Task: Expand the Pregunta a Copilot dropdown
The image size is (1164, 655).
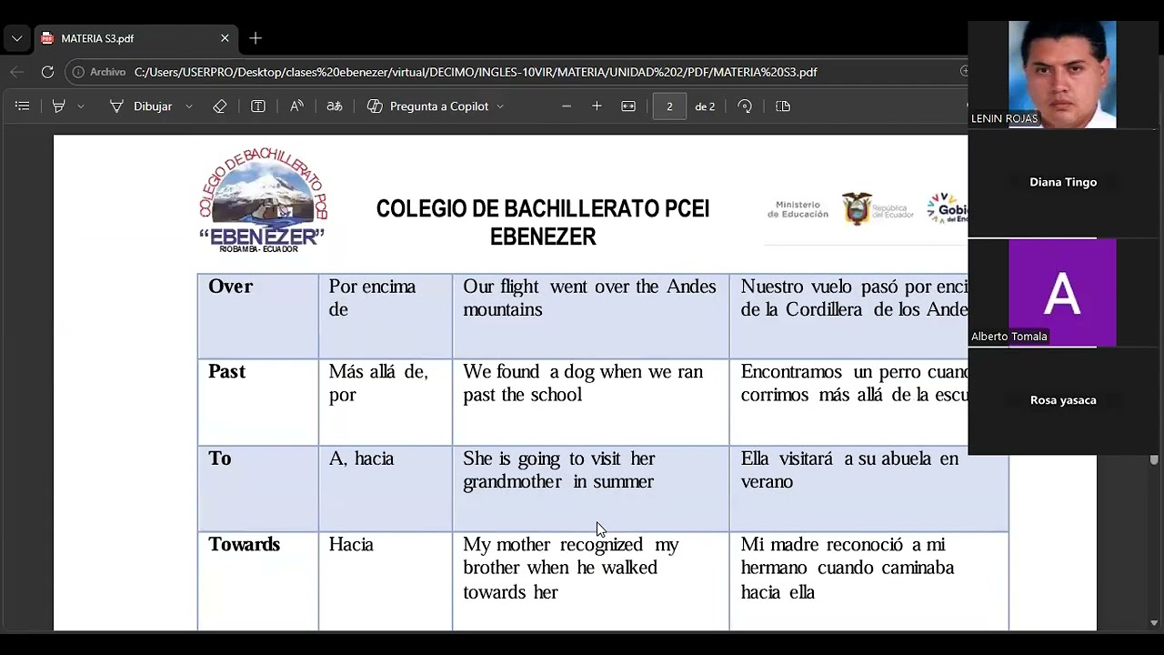Action: (x=500, y=106)
